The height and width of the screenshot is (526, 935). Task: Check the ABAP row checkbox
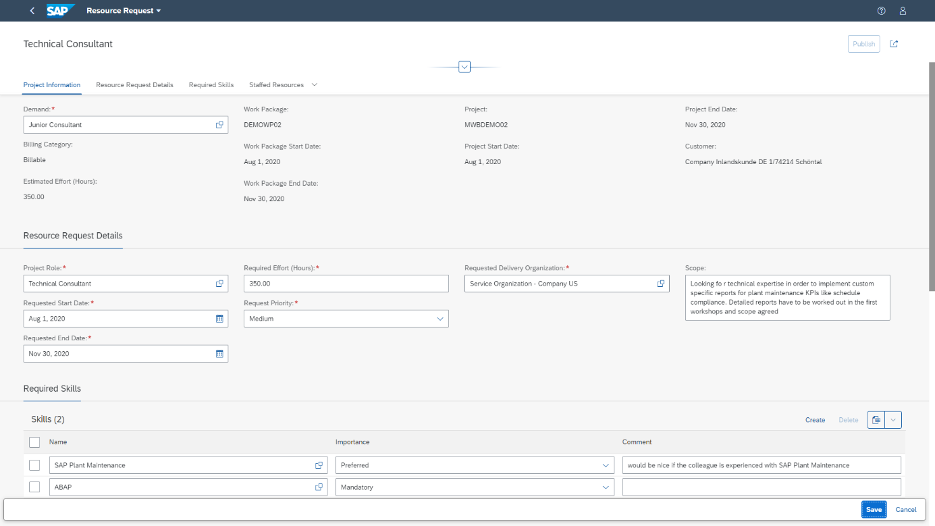pyautogui.click(x=34, y=487)
